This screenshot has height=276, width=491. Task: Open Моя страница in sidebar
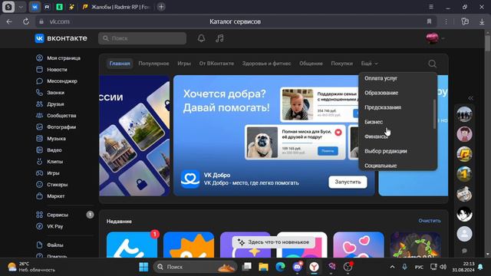tap(58, 58)
